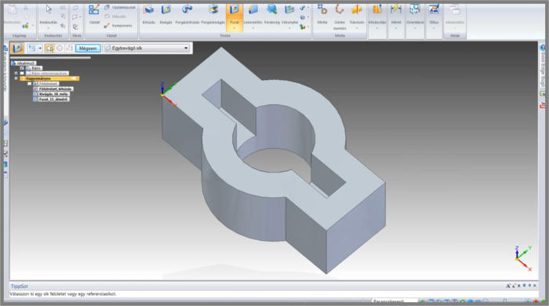This screenshot has width=549, height=306.
Task: Select the Tükrözés mirror tool
Action: pos(356,16)
